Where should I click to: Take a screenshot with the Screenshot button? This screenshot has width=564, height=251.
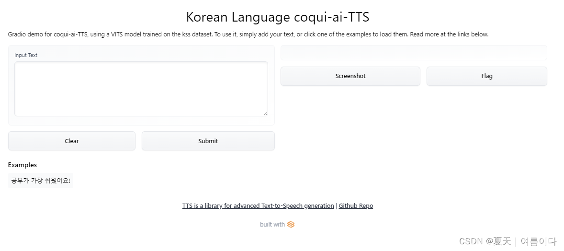click(350, 76)
